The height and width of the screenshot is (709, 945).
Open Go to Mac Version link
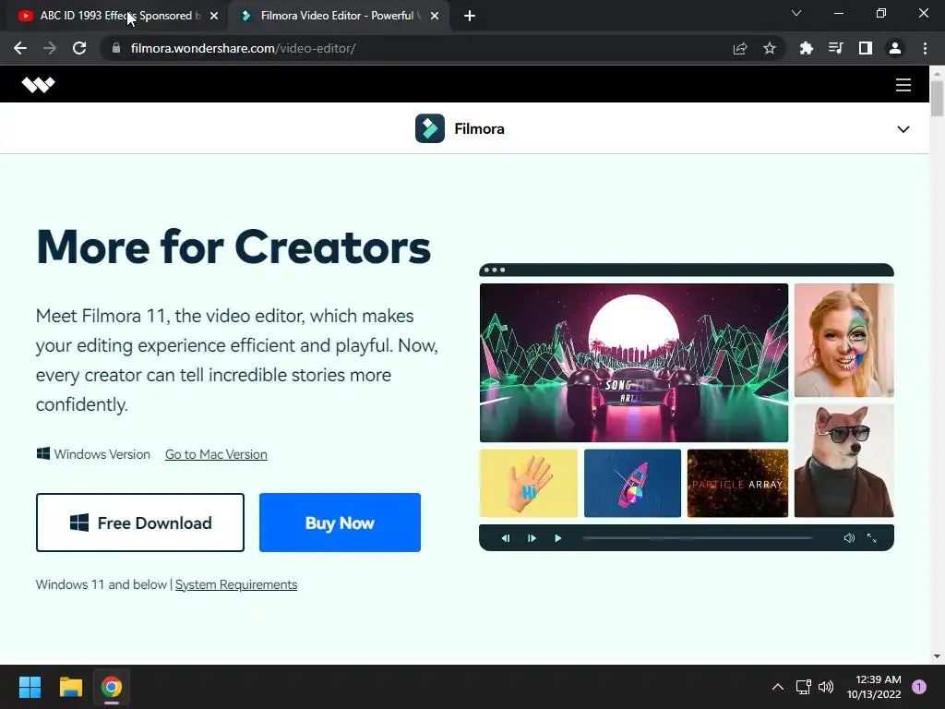216,454
